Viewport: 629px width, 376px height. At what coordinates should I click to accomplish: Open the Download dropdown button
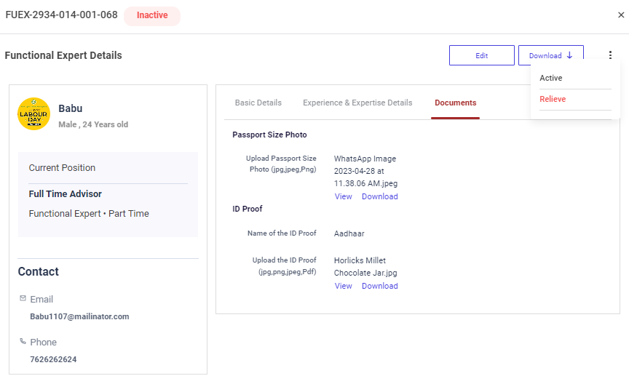[550, 55]
